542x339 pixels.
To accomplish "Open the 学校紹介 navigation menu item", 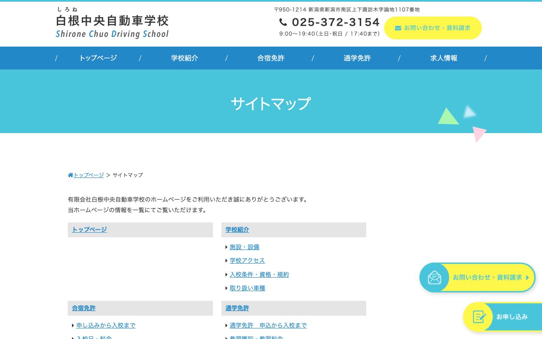I will click(185, 58).
